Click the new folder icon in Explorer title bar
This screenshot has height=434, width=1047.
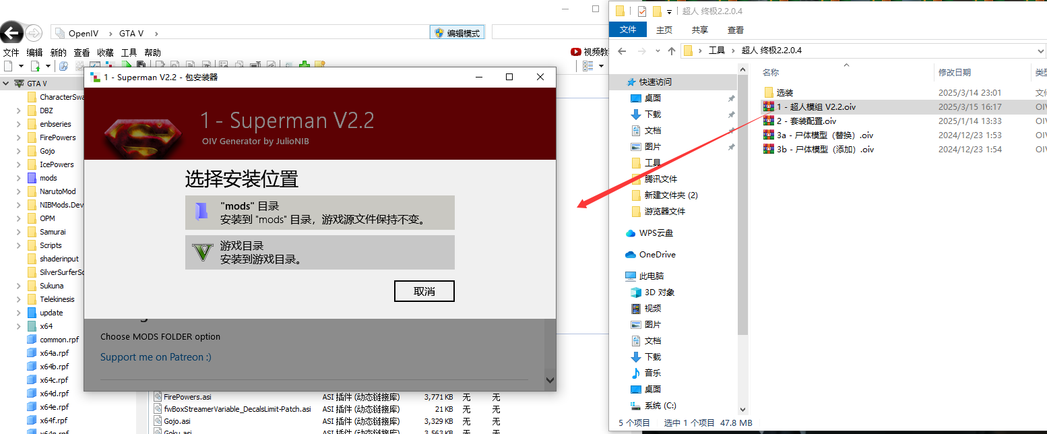pos(657,11)
